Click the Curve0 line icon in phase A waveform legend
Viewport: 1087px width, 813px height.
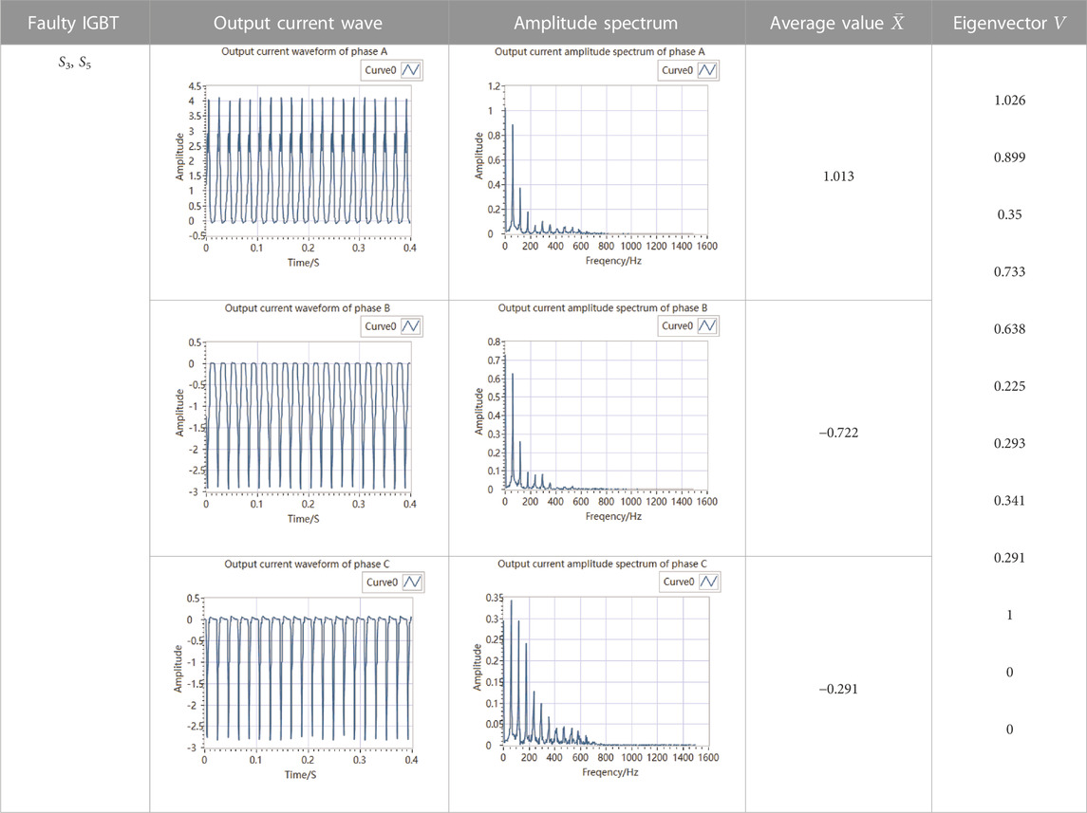(411, 70)
